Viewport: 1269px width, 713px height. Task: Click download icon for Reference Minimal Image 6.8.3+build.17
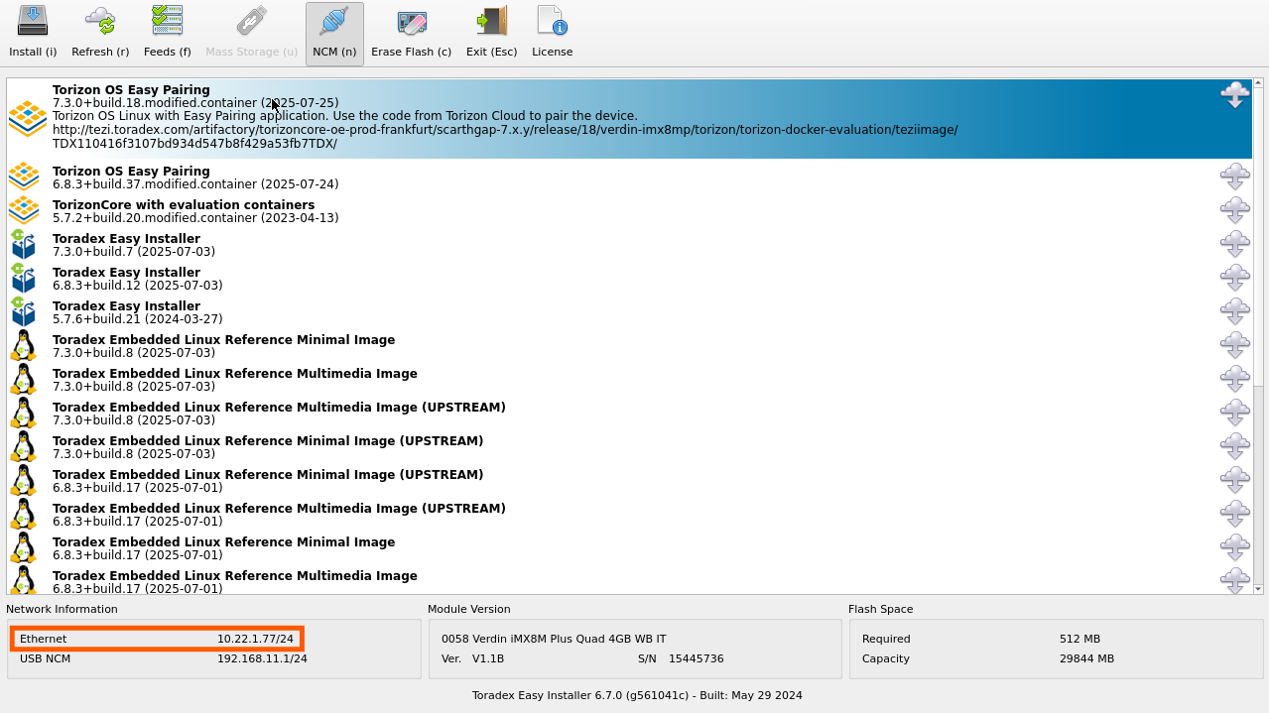(1235, 547)
